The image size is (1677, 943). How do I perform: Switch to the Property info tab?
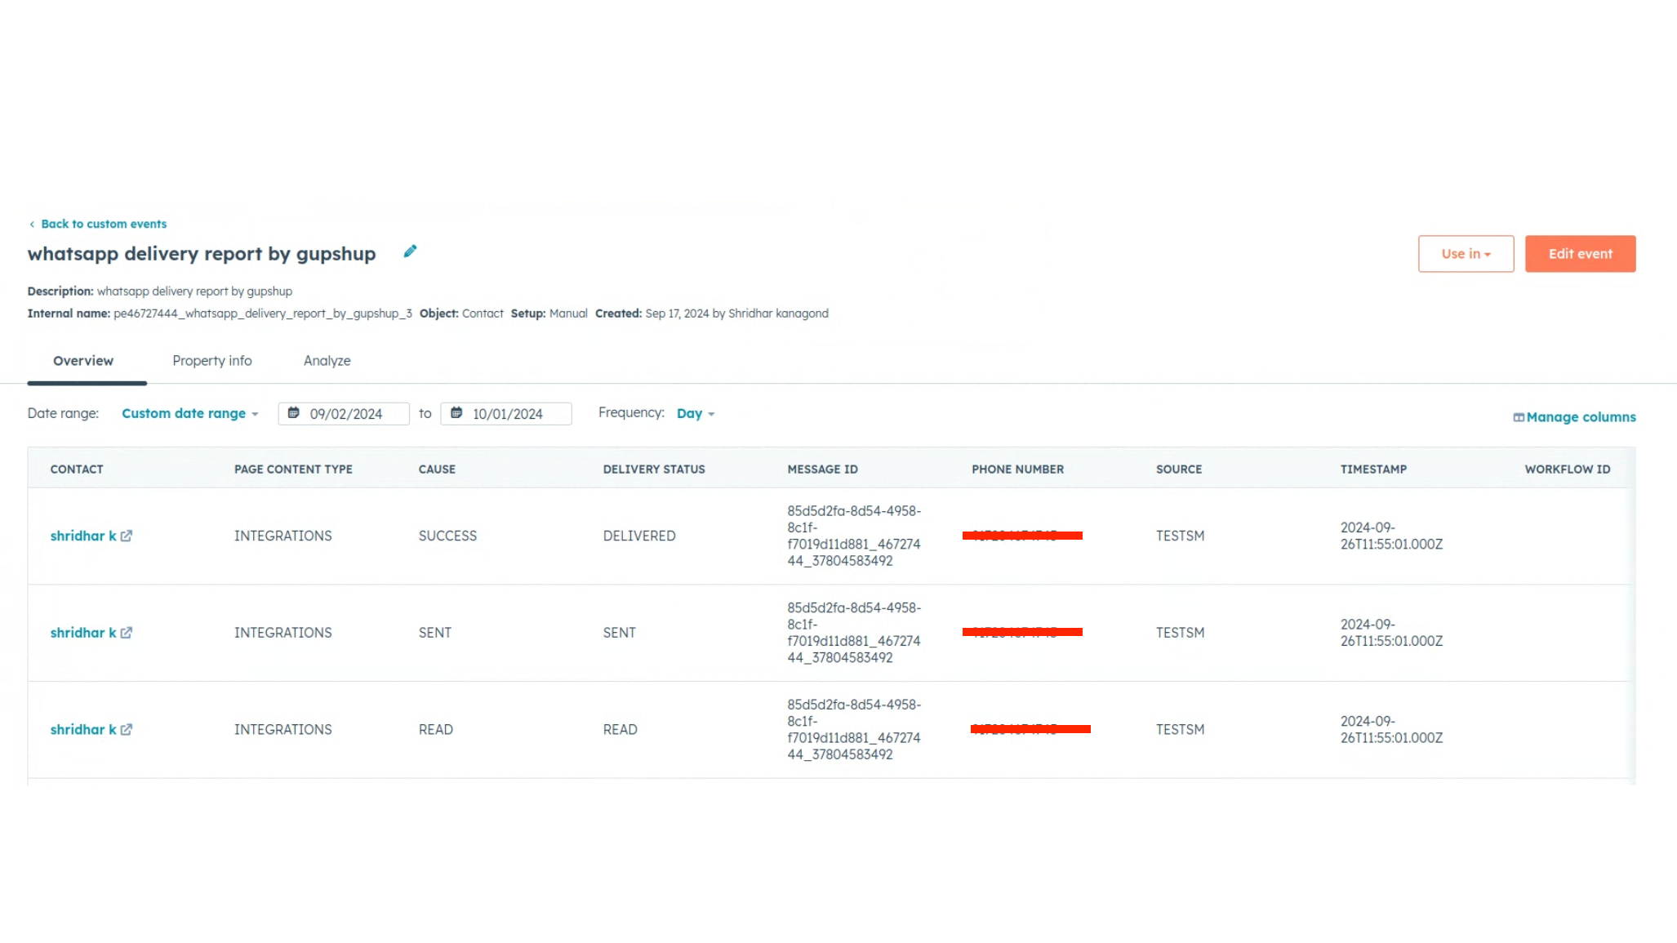[212, 361]
